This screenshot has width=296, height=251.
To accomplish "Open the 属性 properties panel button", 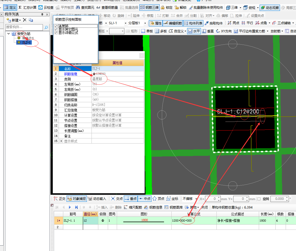I will pyautogui.click(x=156, y=23).
